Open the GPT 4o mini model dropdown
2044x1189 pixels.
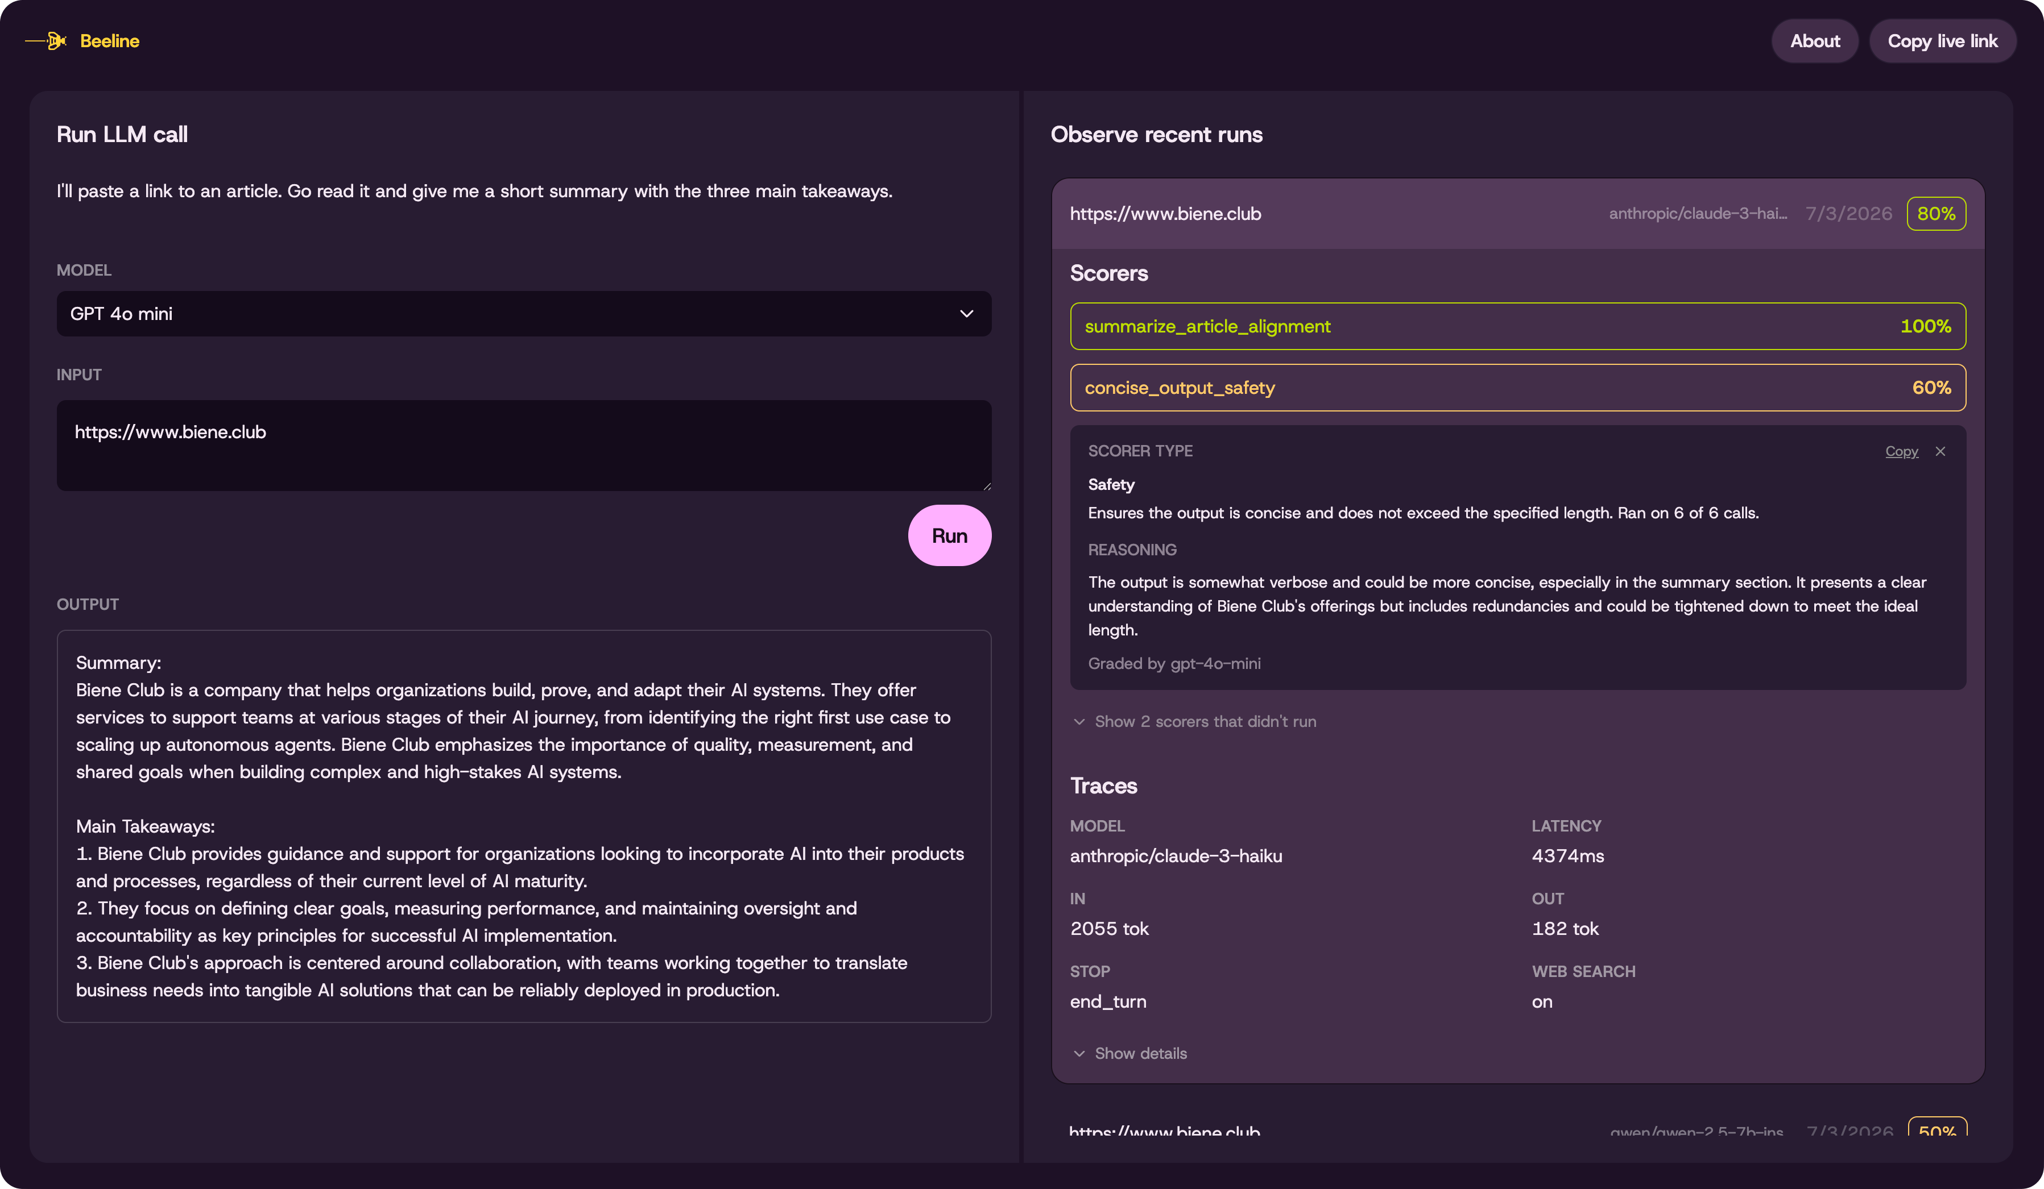[x=524, y=314]
